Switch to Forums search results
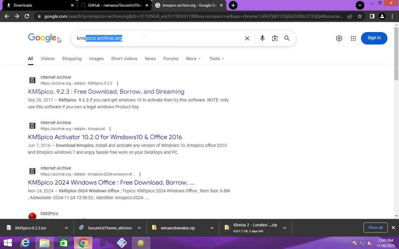 coord(171,59)
